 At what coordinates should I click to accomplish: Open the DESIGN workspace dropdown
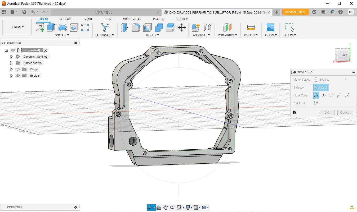click(17, 27)
